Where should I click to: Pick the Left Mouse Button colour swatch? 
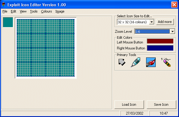160,41
